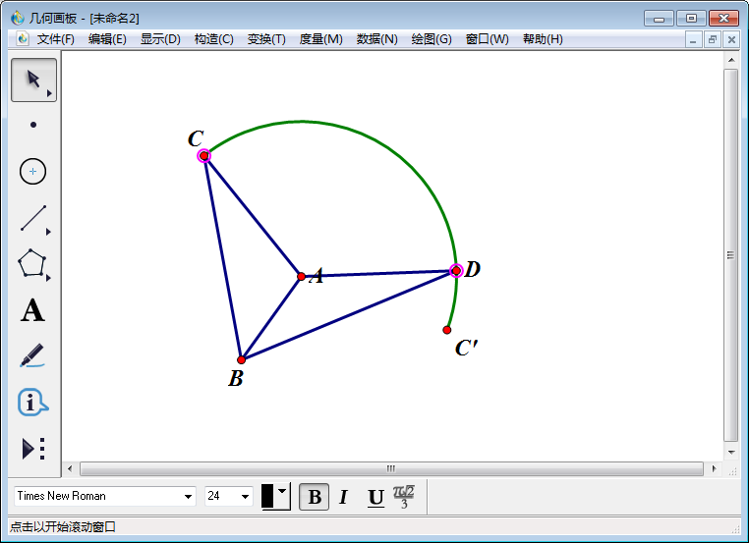Select the Polygon tool
Image resolution: width=749 pixels, height=543 pixels.
click(32, 263)
